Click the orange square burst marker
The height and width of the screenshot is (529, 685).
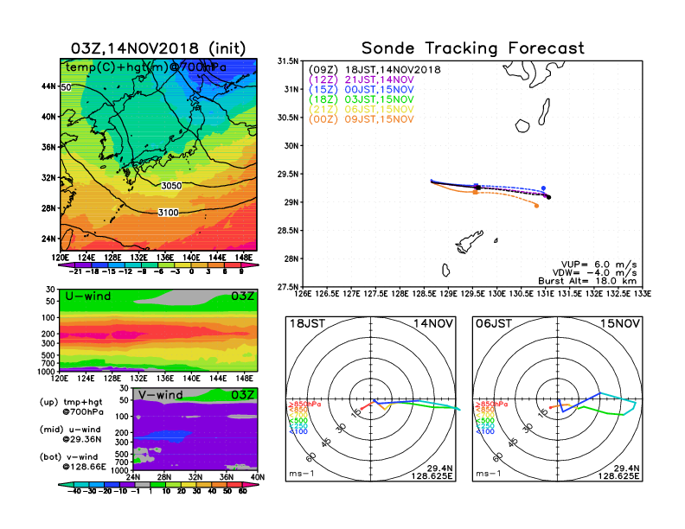click(x=476, y=192)
